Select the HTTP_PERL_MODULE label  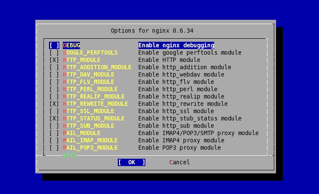click(90, 89)
